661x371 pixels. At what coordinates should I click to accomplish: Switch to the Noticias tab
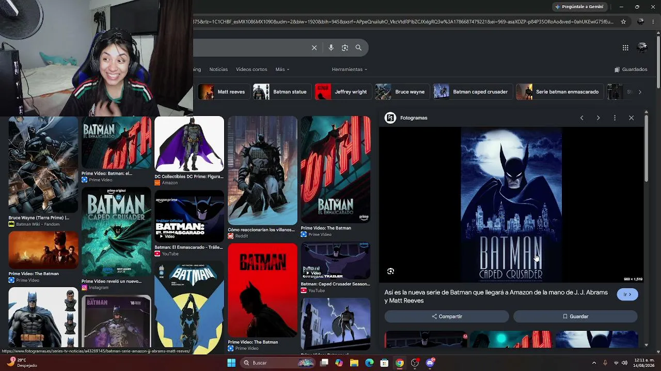218,70
